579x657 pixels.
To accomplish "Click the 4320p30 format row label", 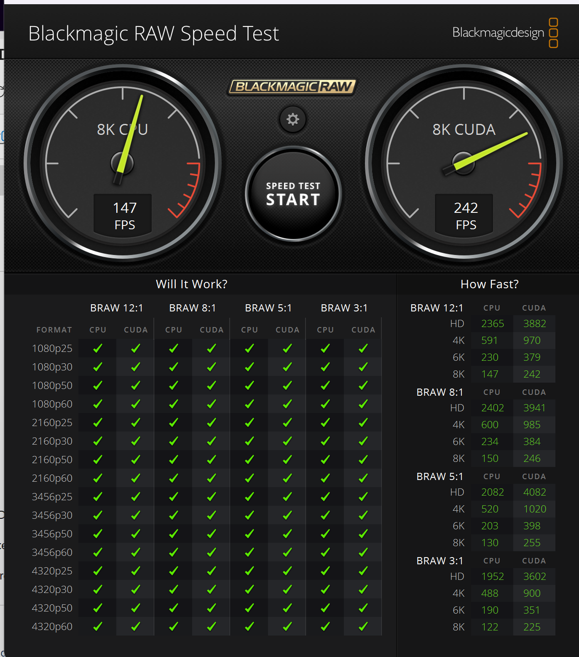I will (x=52, y=590).
